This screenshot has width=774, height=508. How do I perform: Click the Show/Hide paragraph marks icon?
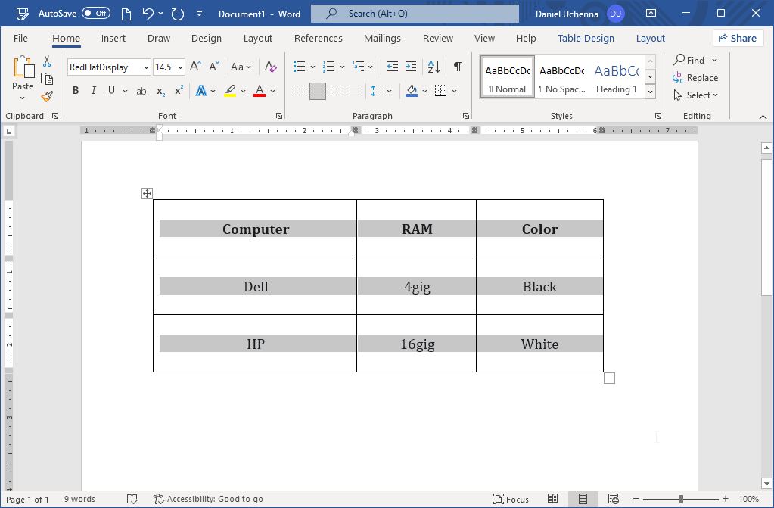[x=457, y=67]
